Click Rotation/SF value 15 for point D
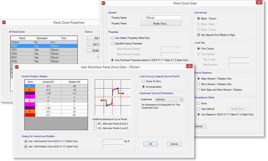Screen dimensions: 268x161 74,111
